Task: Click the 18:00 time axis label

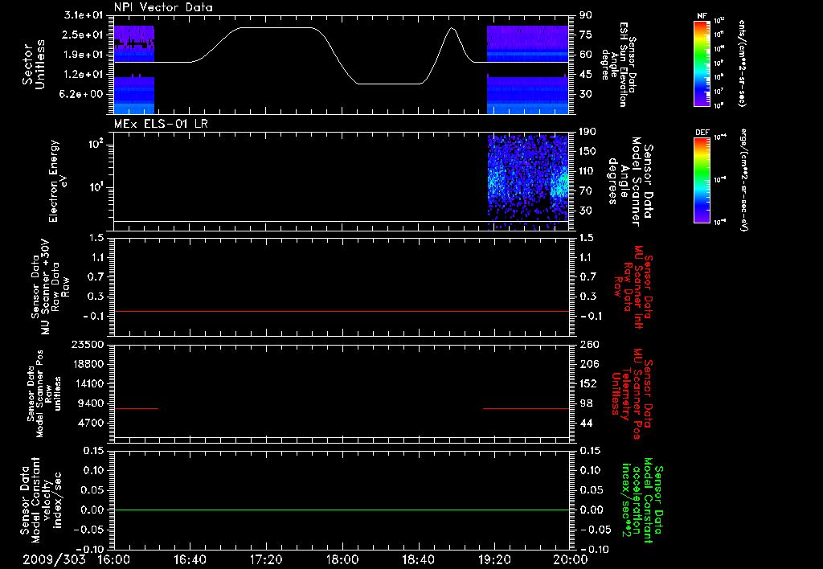Action: [342, 559]
